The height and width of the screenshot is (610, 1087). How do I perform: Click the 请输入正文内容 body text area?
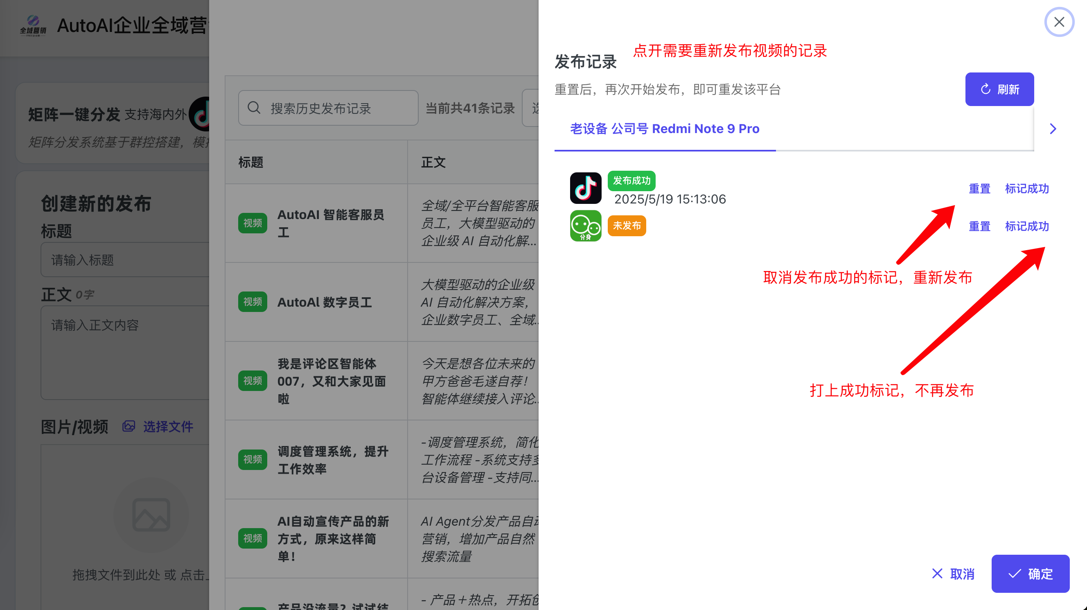[125, 352]
